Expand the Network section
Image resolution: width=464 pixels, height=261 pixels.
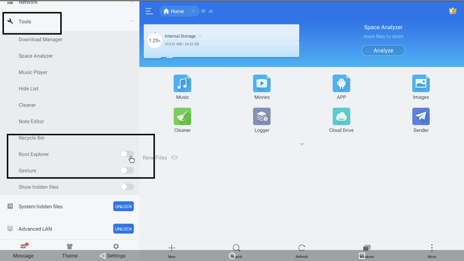[132, 2]
